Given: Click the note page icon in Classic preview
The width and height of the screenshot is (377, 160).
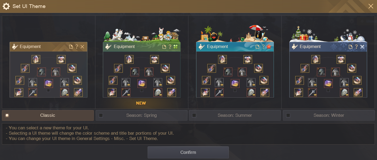Looking at the screenshot, I should point(71,47).
